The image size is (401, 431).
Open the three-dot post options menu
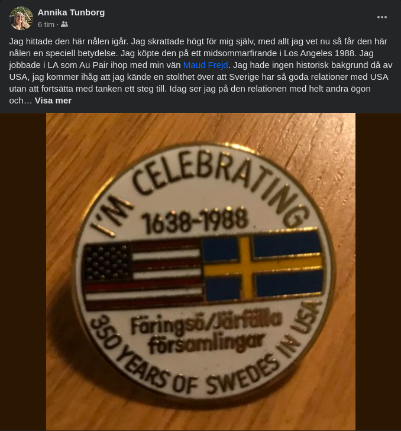click(382, 17)
